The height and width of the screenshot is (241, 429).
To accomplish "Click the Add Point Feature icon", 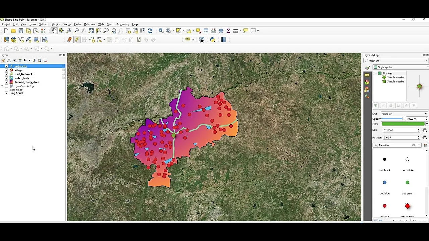I will [91, 39].
